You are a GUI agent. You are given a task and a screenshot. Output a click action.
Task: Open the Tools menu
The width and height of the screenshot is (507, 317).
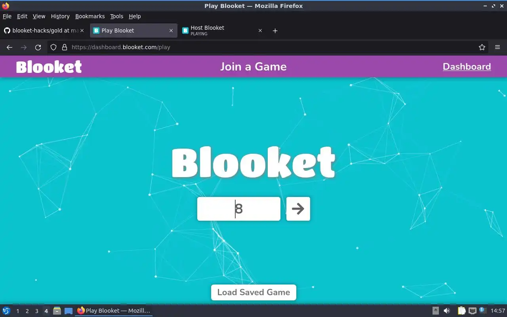pos(117,16)
